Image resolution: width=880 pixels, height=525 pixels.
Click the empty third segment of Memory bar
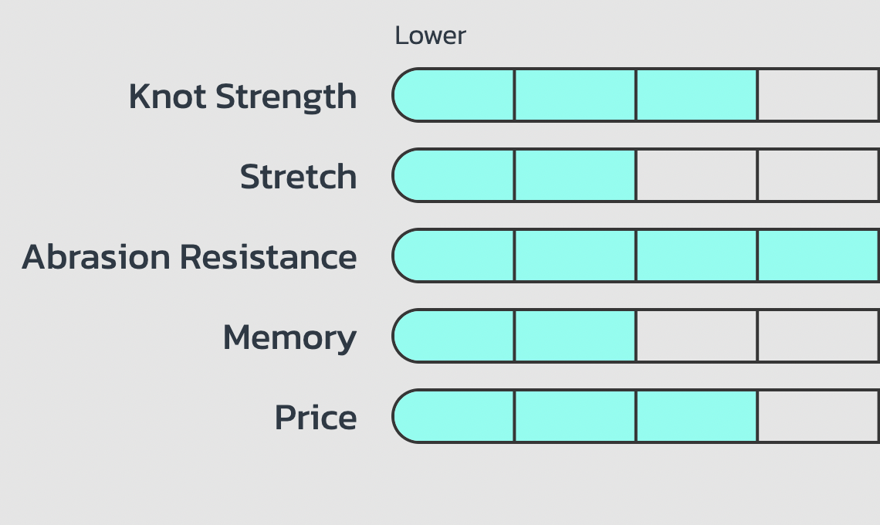coord(696,336)
